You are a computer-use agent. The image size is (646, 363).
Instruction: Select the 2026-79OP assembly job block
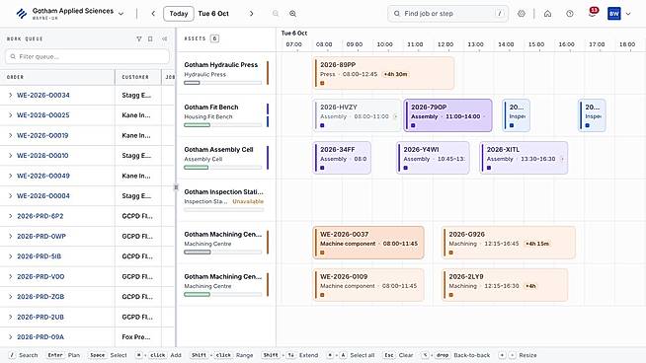(x=447, y=115)
